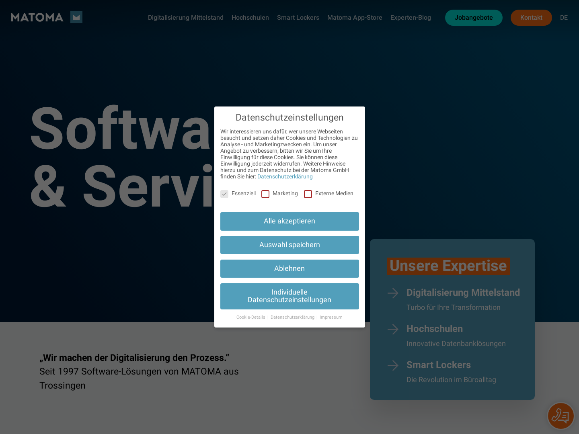Click 'Turbo für Ihre Transformation' text

454,307
